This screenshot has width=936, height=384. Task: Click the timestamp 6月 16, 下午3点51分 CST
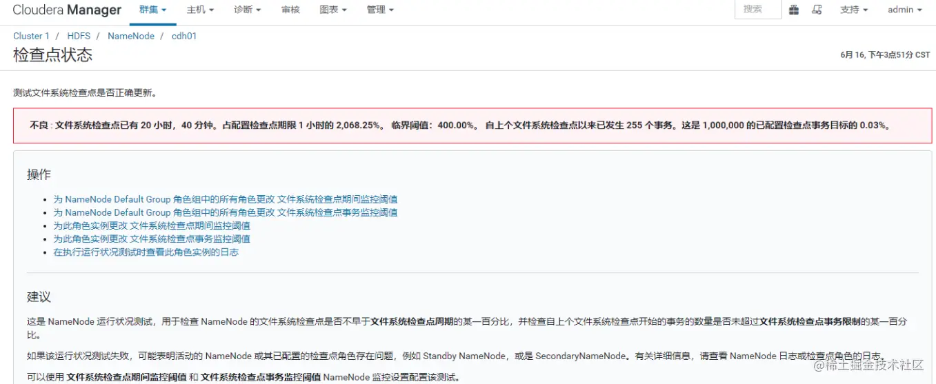tap(885, 55)
